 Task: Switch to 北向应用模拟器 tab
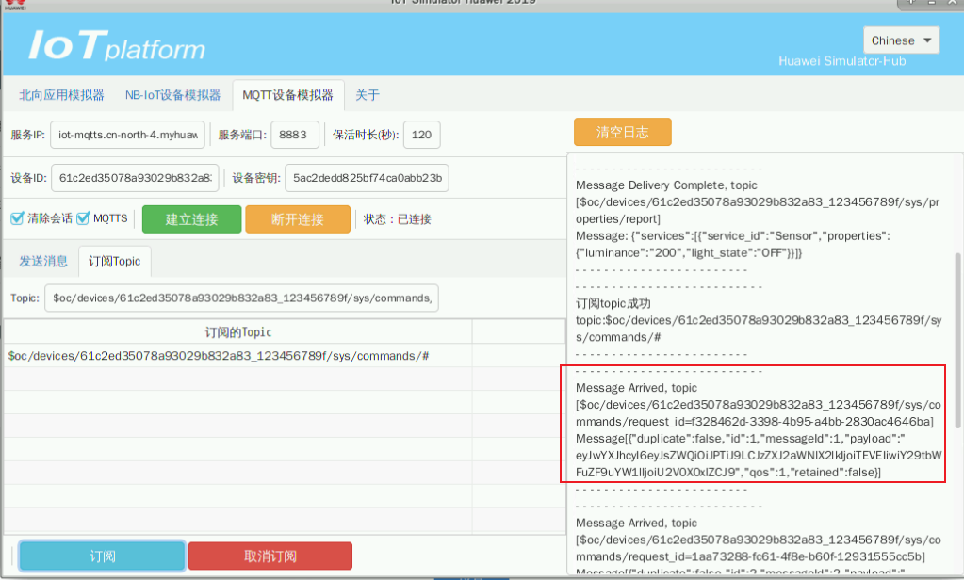[61, 95]
